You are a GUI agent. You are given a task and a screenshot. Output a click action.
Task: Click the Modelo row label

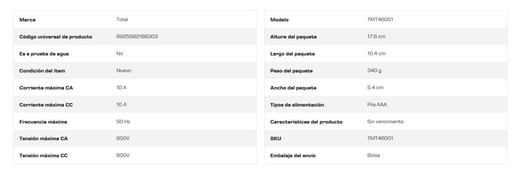coord(279,20)
